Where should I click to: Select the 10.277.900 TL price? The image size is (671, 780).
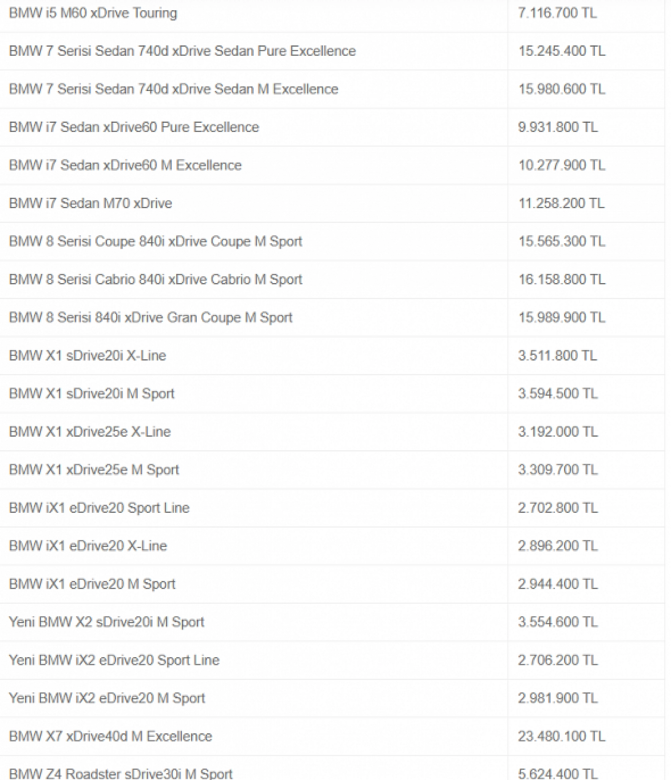(x=562, y=165)
